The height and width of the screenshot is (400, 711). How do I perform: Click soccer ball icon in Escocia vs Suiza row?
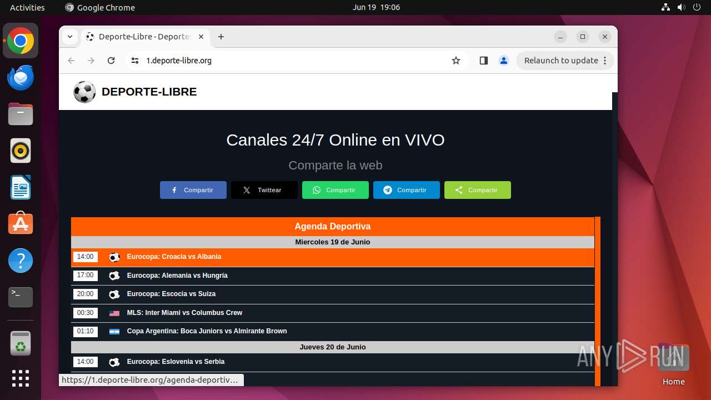(x=114, y=294)
